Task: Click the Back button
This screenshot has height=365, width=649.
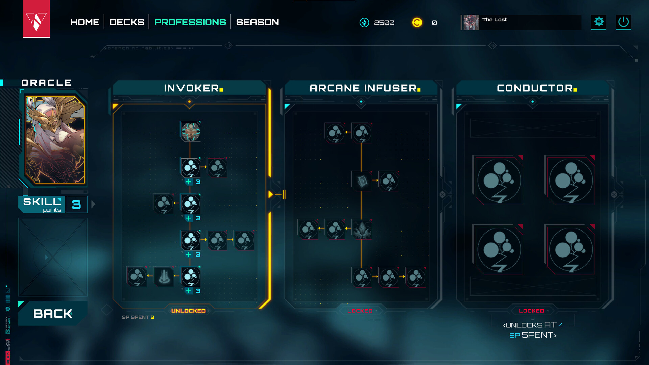Action: coord(53,313)
